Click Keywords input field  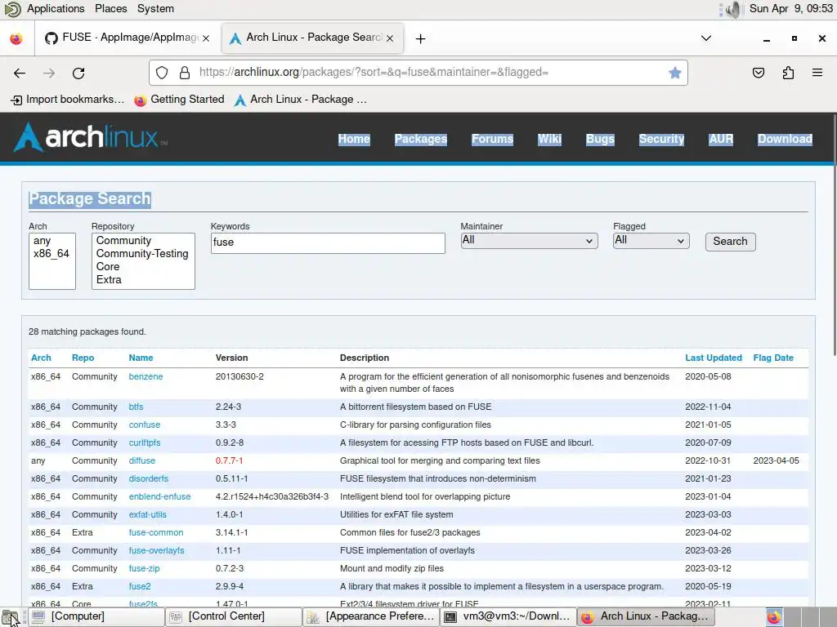(328, 242)
